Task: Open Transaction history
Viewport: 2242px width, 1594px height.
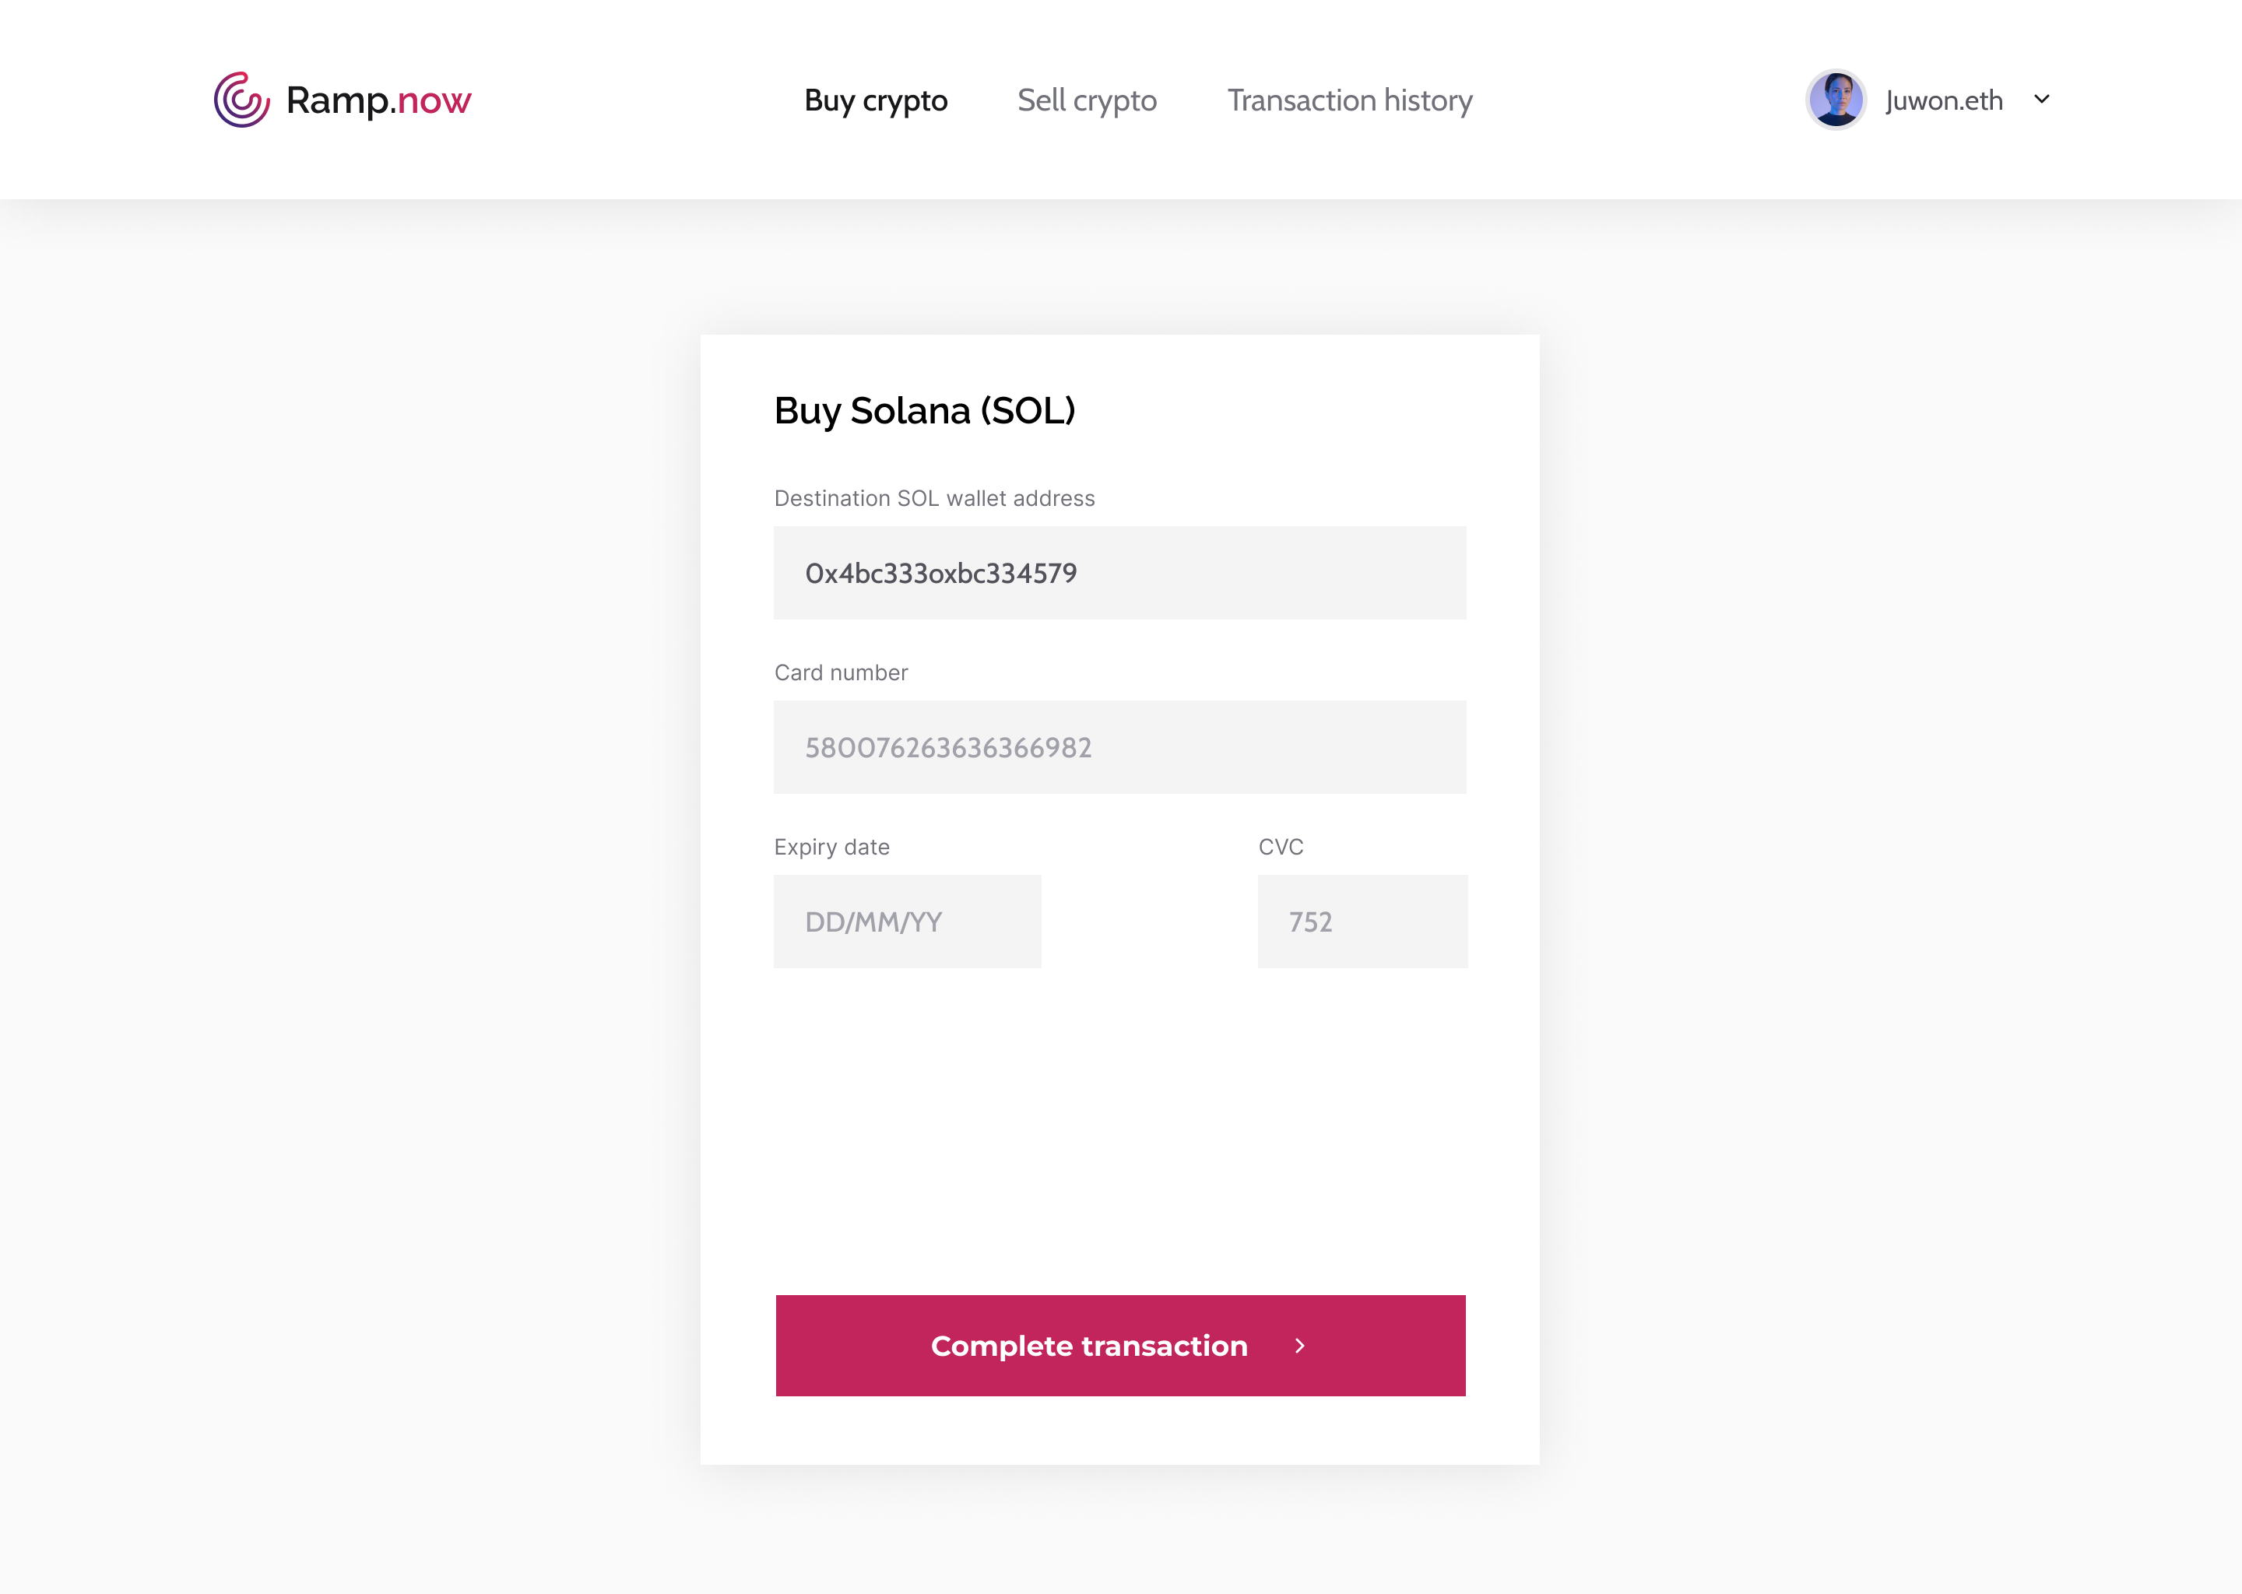Action: [1349, 100]
